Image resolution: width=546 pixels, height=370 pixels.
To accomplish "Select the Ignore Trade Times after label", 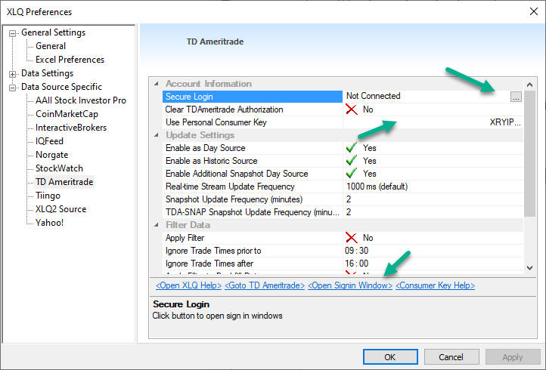I will (x=209, y=264).
